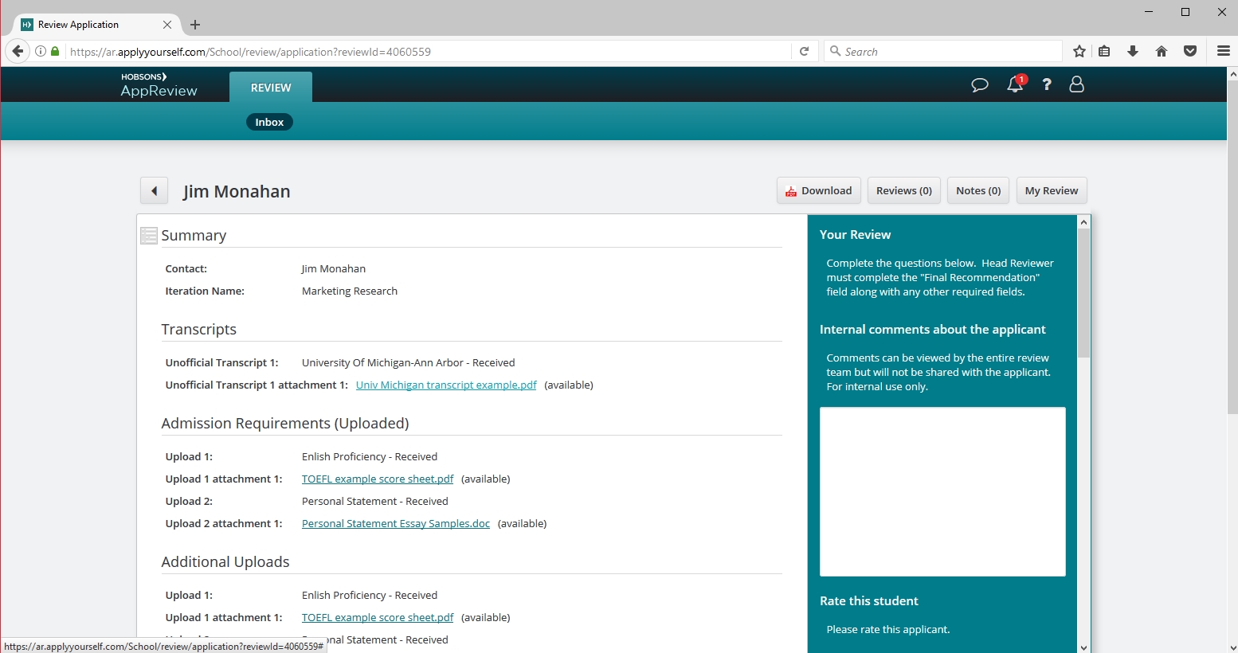
Task: Open the Reviews (0) button
Action: point(903,191)
